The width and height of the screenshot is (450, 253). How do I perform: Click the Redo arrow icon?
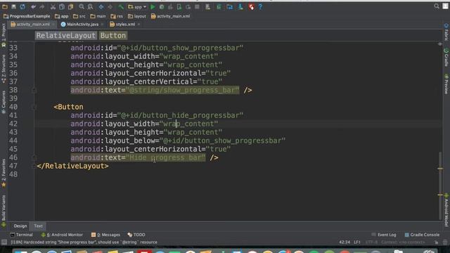click(x=42, y=6)
